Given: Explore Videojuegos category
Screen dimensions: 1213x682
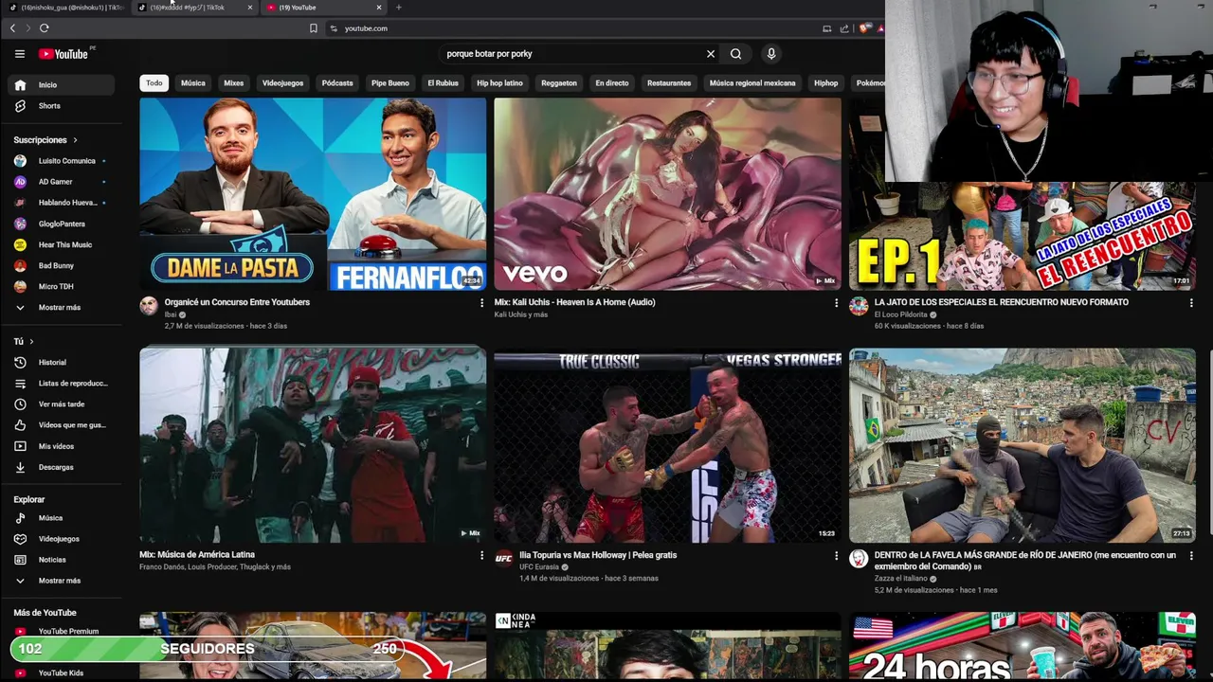Looking at the screenshot, I should (x=61, y=539).
